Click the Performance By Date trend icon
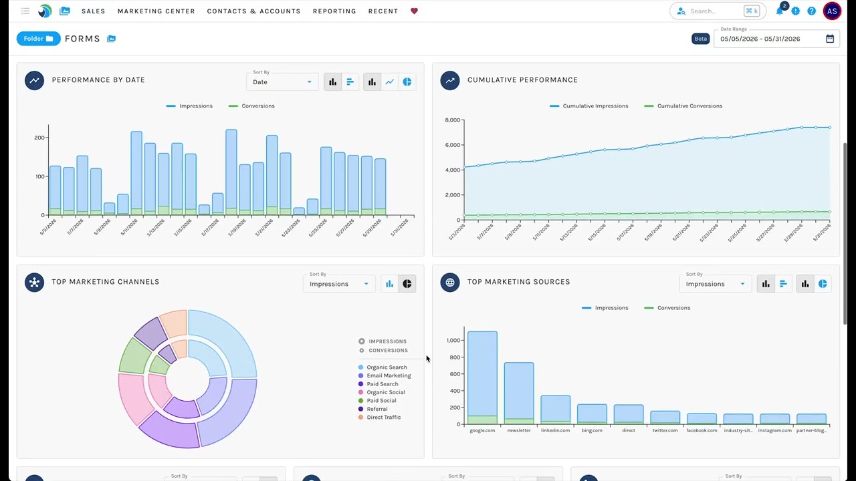This screenshot has width=856, height=481. [34, 80]
